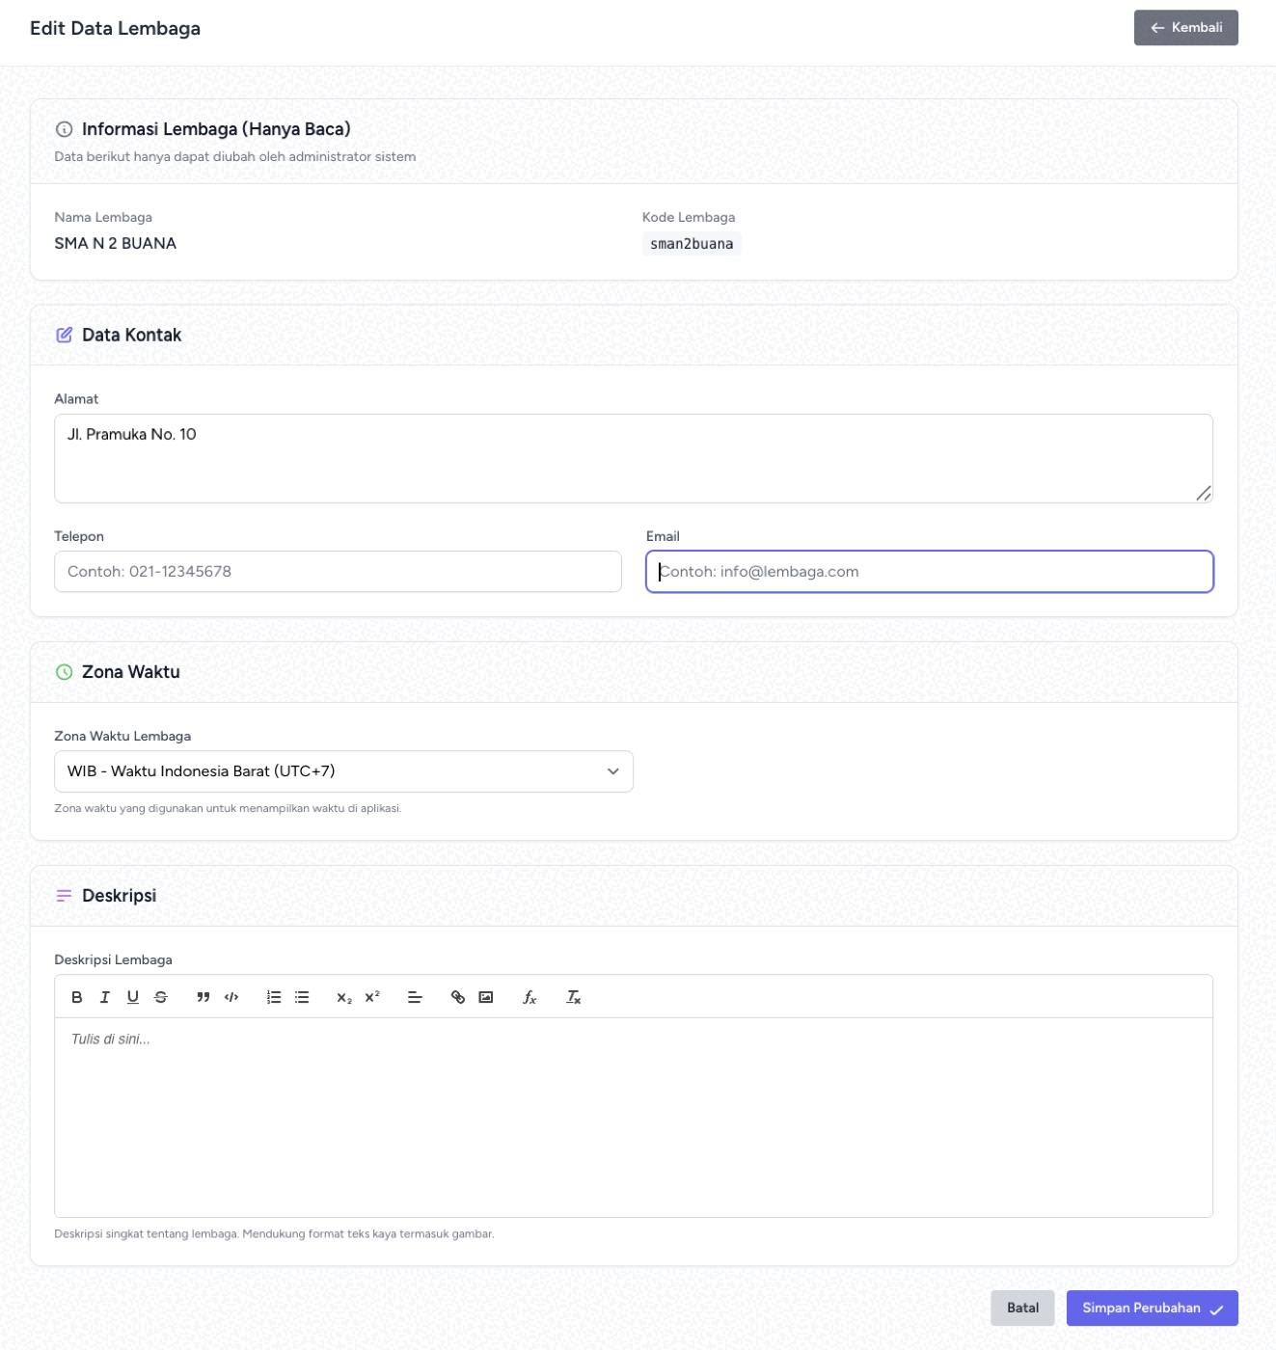
Task: Toggle bold formatting in description editor
Action: click(77, 997)
